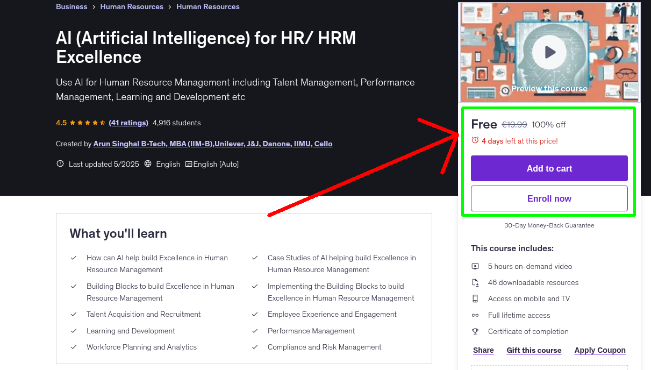Click Gift this course
Viewport: 651px width, 370px height.
534,350
